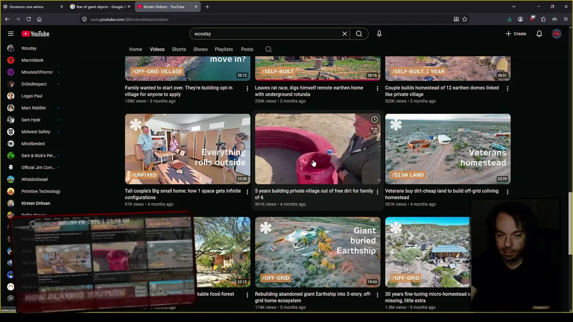This screenshot has width=573, height=322.
Task: Open the browser downloads panel
Action: (509, 19)
